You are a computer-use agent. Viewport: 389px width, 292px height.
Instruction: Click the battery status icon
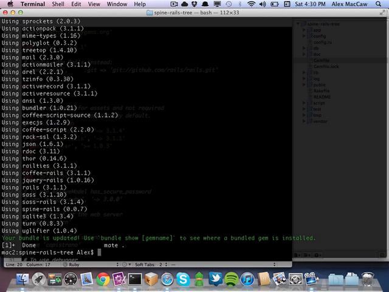[x=274, y=4]
